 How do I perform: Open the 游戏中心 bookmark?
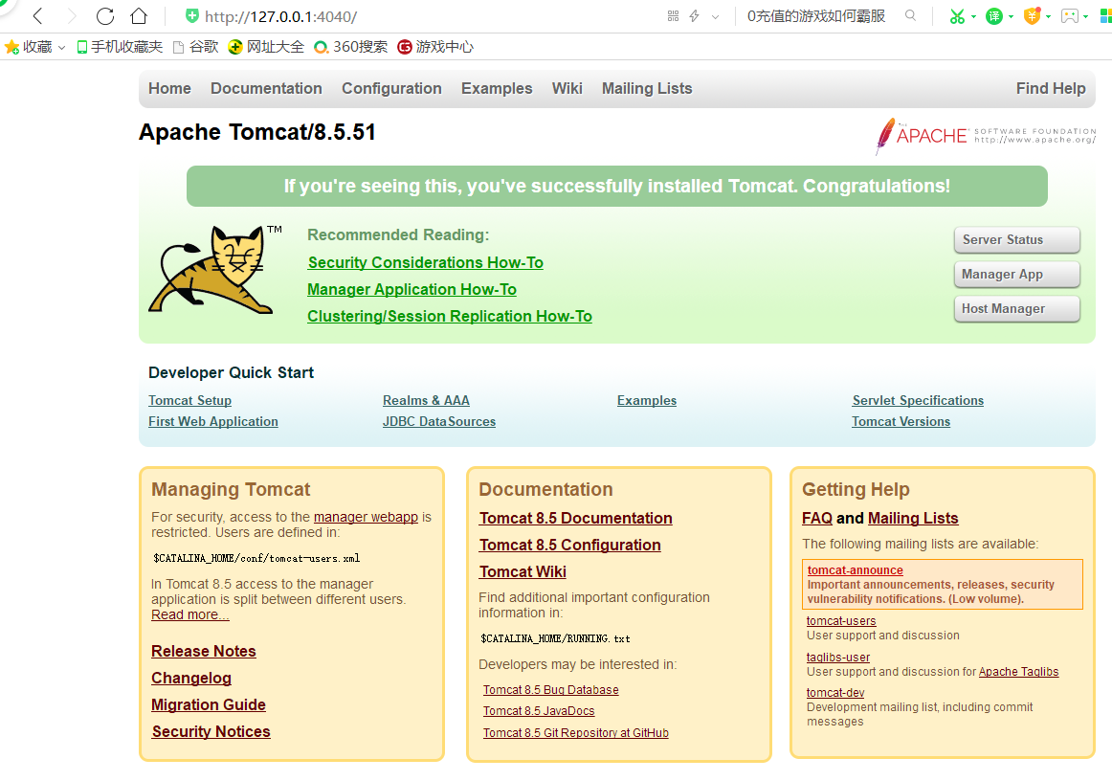pyautogui.click(x=435, y=47)
